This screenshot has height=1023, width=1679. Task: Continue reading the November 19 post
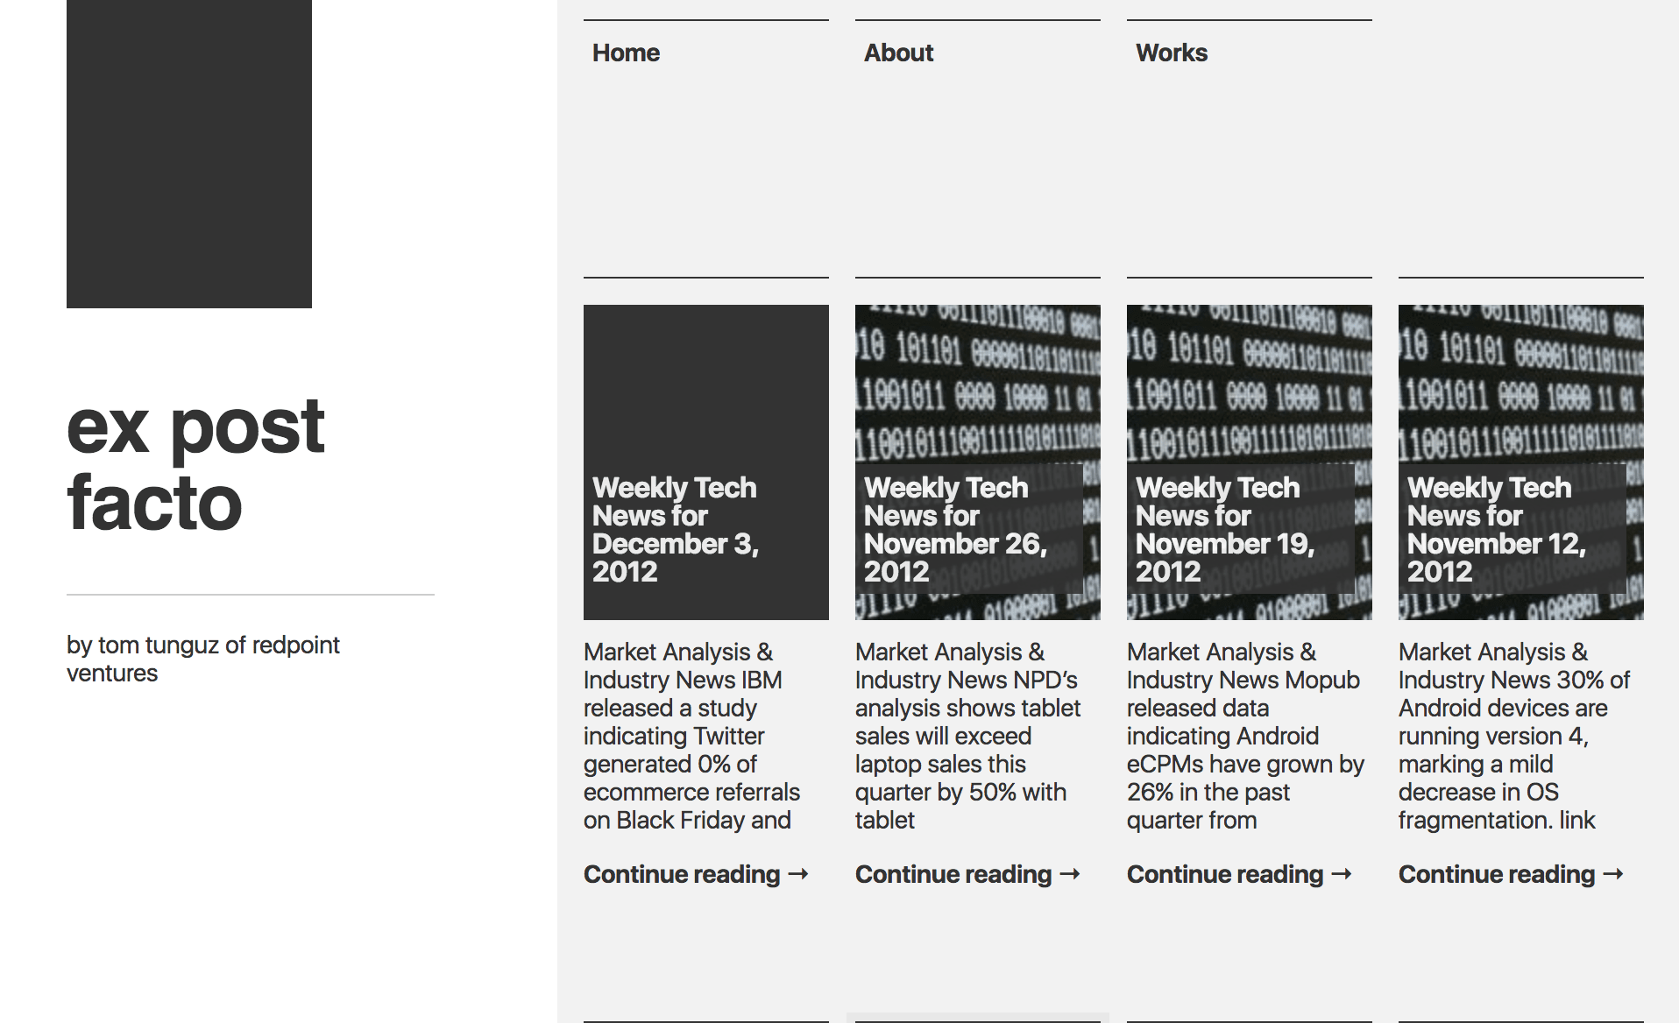1239,874
